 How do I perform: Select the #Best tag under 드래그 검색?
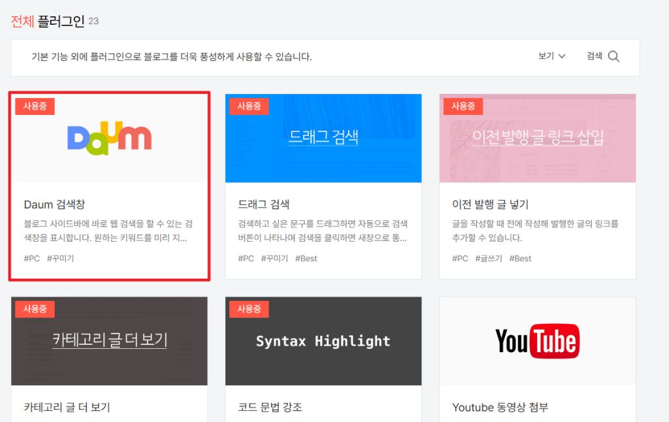306,259
